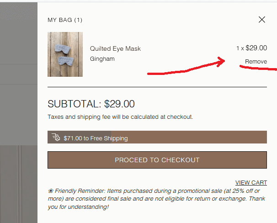Click the free shipping package icon
The image size is (277, 223).
[x=56, y=138]
